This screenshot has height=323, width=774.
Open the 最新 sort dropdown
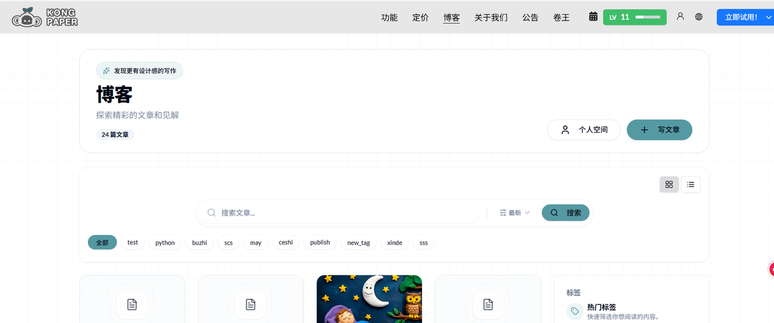pyautogui.click(x=515, y=213)
